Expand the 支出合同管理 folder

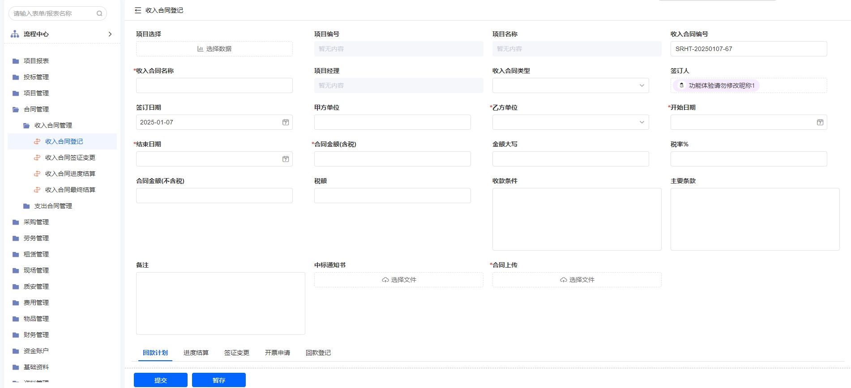tap(26, 206)
